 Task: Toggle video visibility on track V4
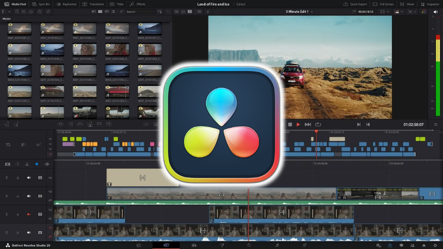(40, 178)
